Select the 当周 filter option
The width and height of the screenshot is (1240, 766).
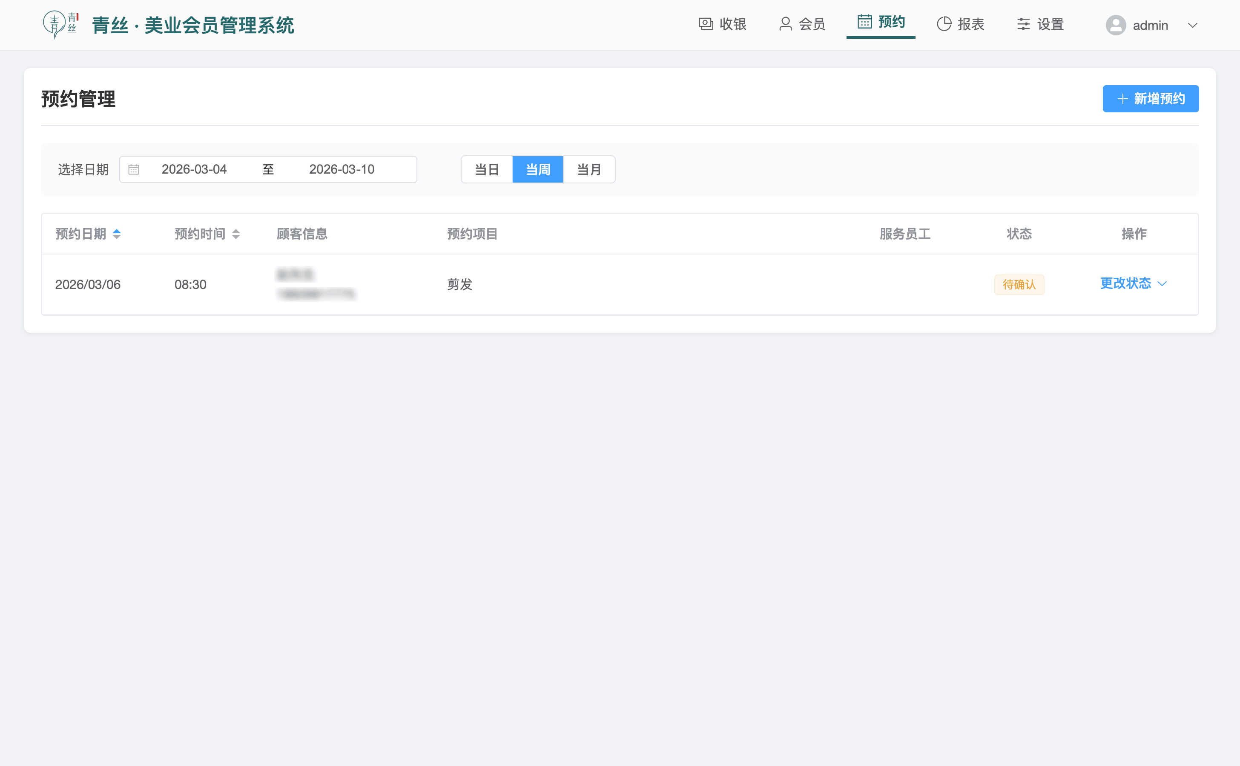(538, 169)
